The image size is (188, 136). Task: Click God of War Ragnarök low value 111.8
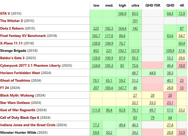96,110
